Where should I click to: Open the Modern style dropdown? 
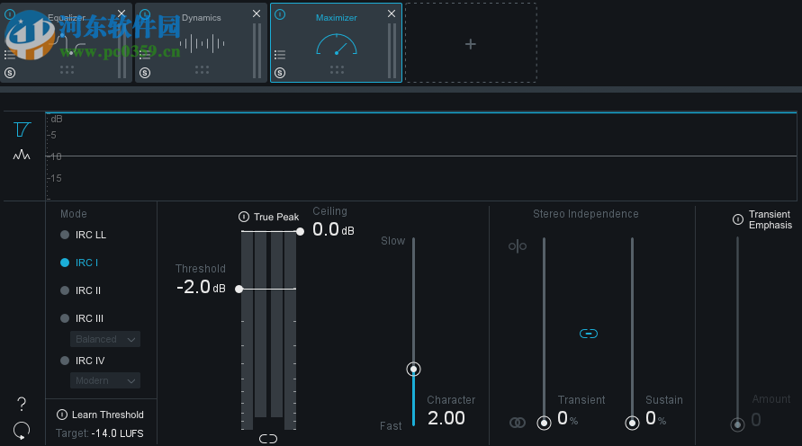tap(104, 380)
